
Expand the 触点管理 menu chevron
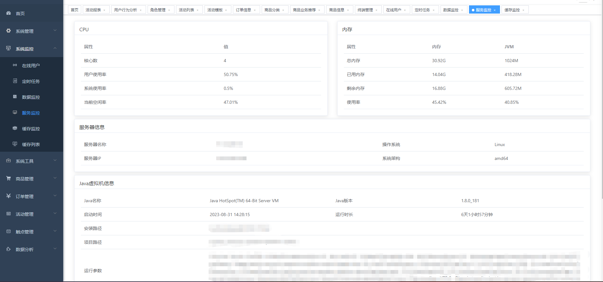(55, 231)
